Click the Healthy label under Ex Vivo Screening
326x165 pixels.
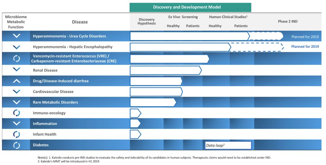point(173,26)
